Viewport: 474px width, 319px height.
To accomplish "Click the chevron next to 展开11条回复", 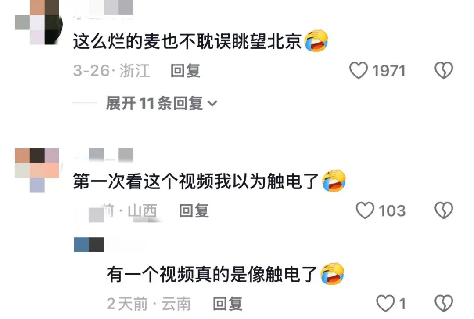I will pos(212,104).
